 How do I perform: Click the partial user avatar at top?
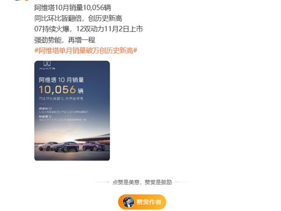[x=21, y=0]
